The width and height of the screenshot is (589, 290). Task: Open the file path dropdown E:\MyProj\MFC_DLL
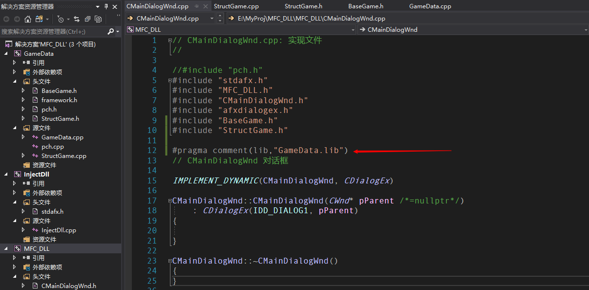tap(408, 18)
